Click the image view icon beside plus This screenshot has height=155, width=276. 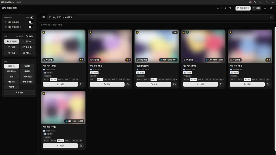pos(230,8)
